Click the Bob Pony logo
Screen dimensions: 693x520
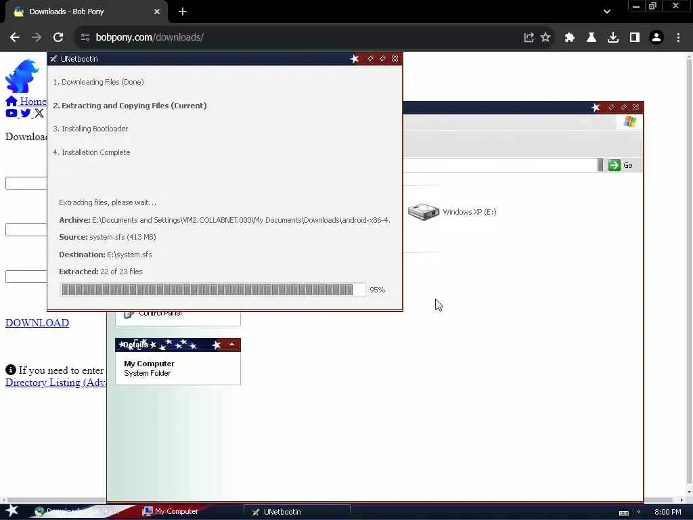22,76
